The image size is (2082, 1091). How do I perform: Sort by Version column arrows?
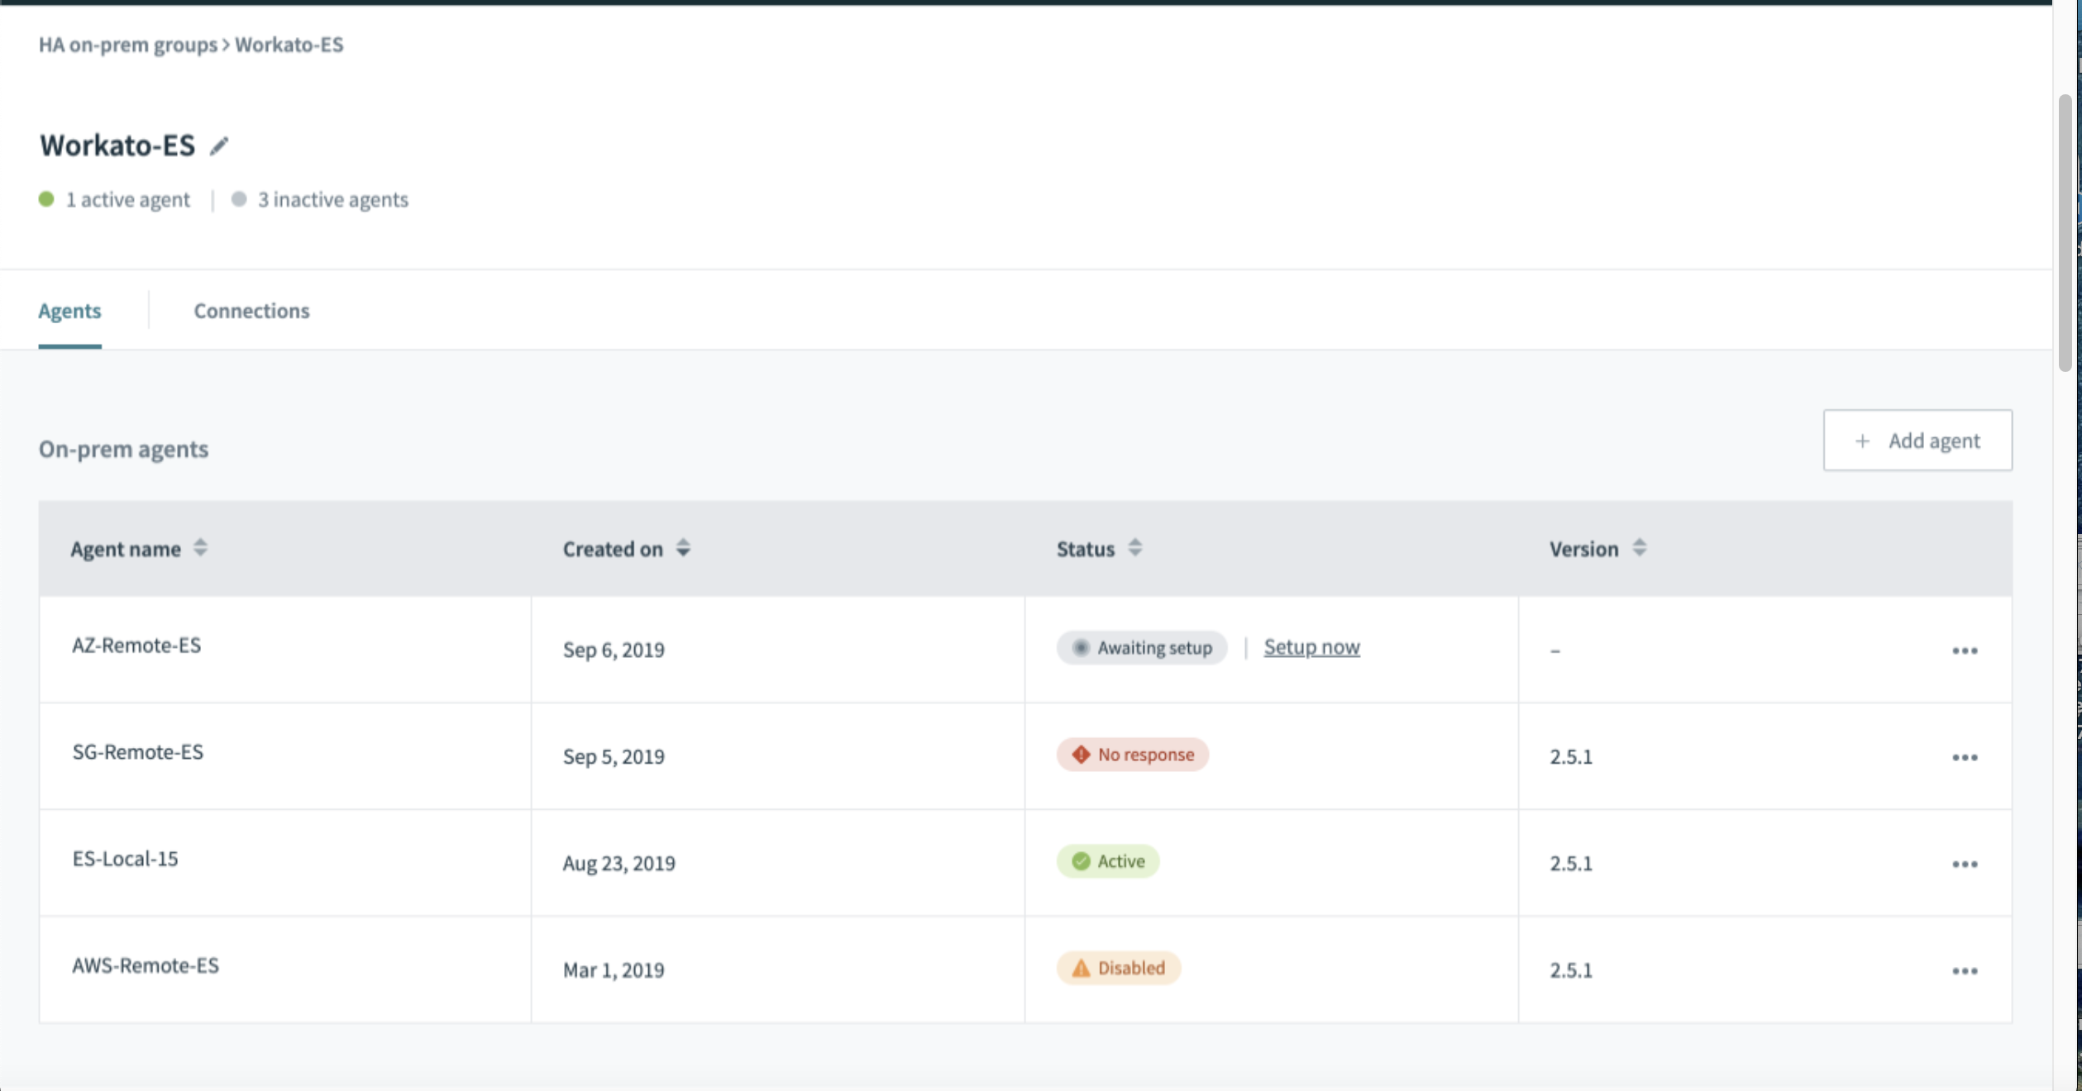(x=1640, y=548)
